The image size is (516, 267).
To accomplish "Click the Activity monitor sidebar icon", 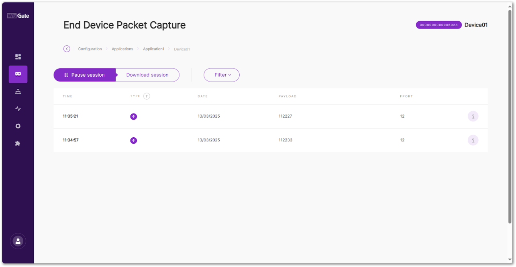I will (18, 109).
